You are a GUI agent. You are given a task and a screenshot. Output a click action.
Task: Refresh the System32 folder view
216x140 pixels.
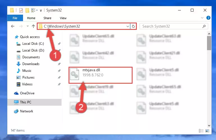133,26
